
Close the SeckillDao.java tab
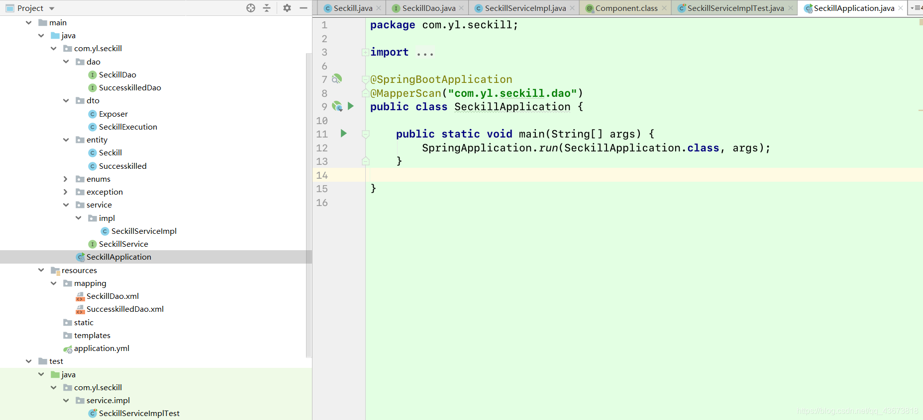click(x=462, y=8)
